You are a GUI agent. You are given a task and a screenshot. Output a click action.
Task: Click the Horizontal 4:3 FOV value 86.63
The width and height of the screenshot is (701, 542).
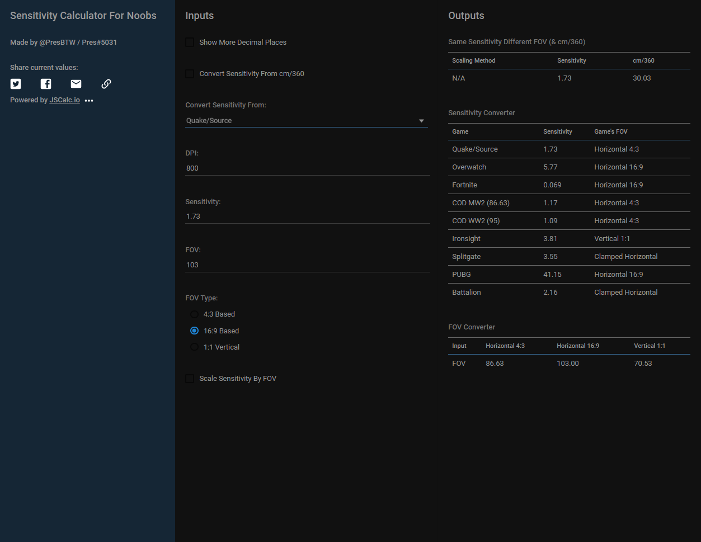pyautogui.click(x=495, y=364)
